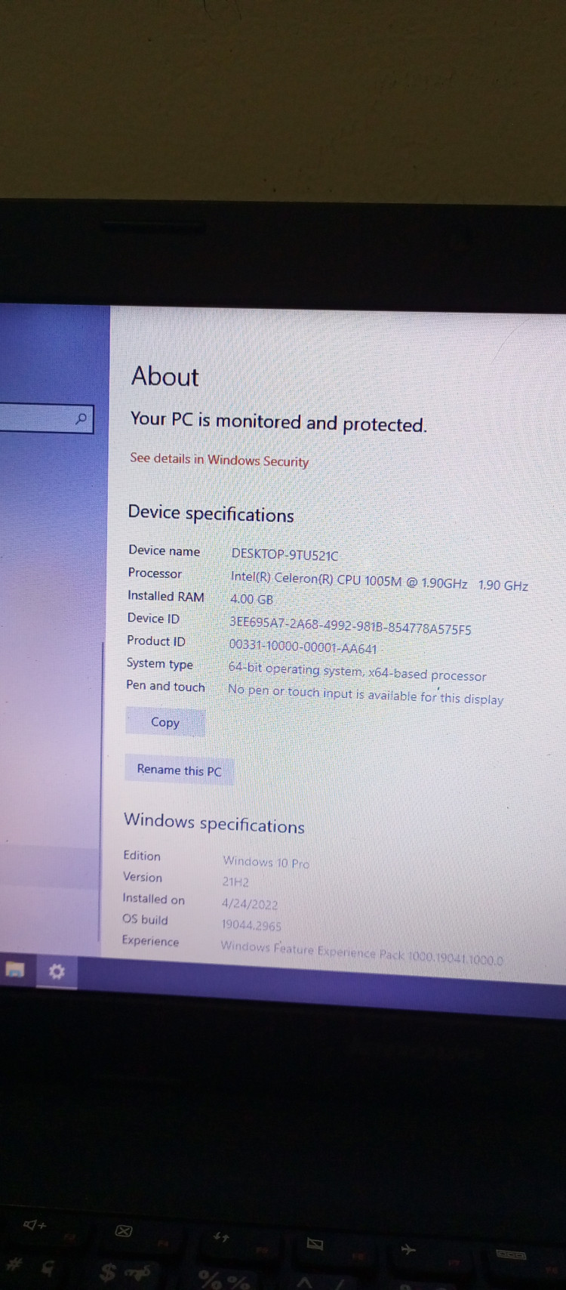The image size is (566, 1290).
Task: Click the Rename this PC button
Action: tap(179, 770)
